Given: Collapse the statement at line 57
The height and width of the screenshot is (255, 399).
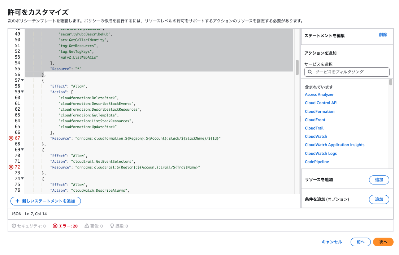Looking at the screenshot, I should [x=22, y=80].
